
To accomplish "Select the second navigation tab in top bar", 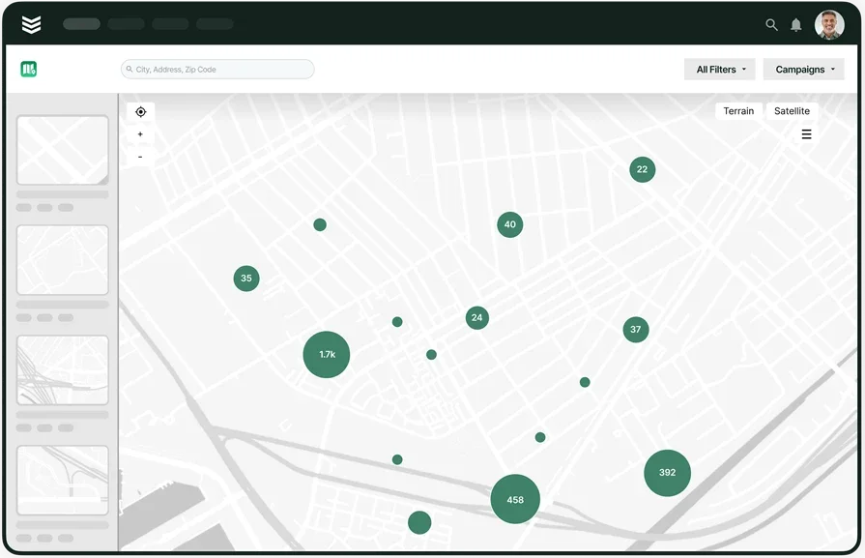I will tap(126, 23).
